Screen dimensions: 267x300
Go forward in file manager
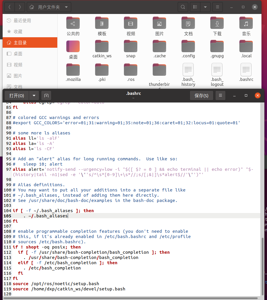point(20,7)
